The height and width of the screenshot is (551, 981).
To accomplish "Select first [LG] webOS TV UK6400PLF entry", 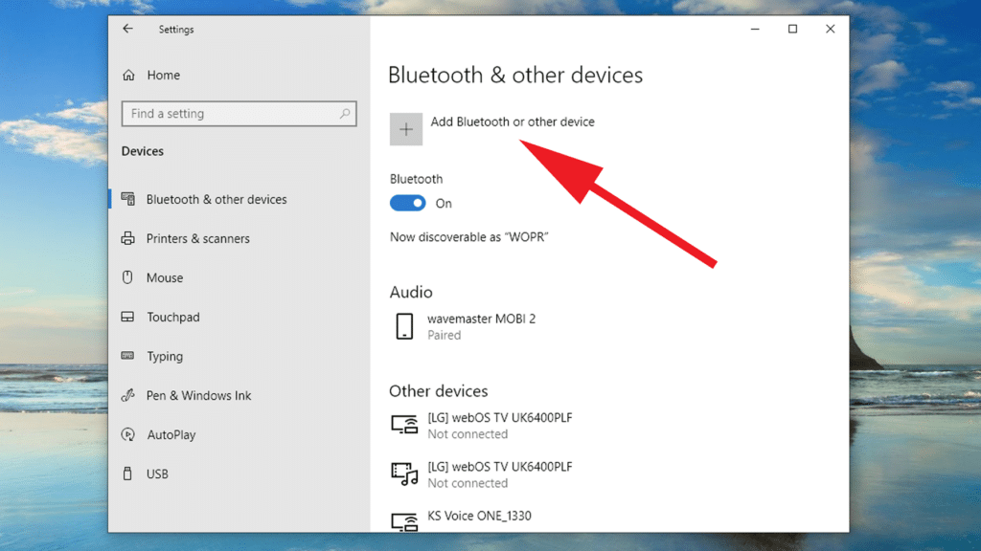I will tap(500, 418).
